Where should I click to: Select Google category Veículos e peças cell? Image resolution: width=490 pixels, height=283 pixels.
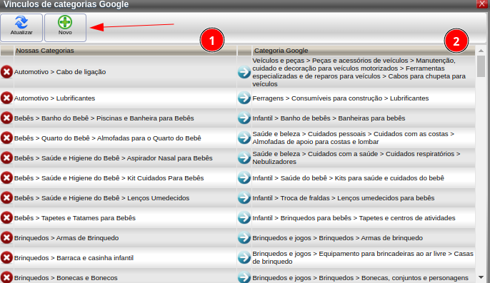pos(364,72)
